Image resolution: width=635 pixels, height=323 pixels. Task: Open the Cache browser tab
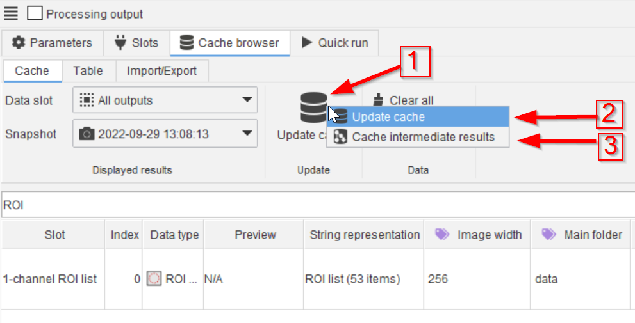pos(230,43)
